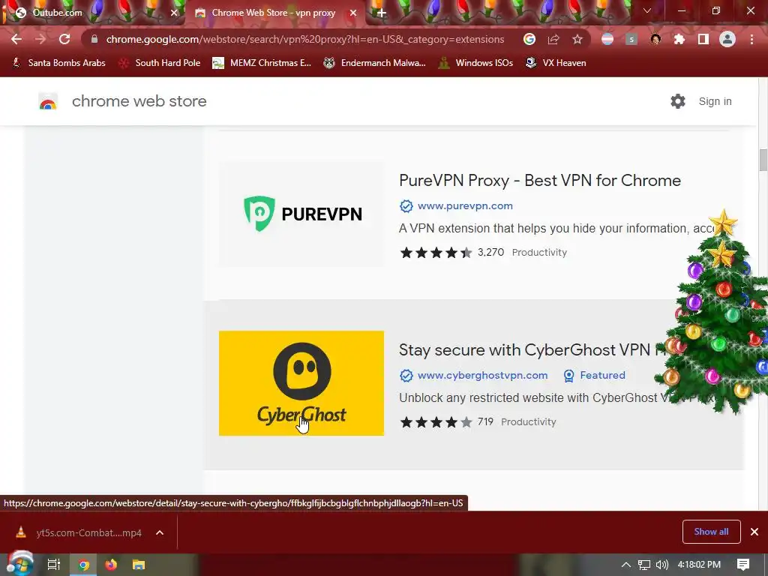Open File Explorer from taskbar
The height and width of the screenshot is (576, 768).
139,565
